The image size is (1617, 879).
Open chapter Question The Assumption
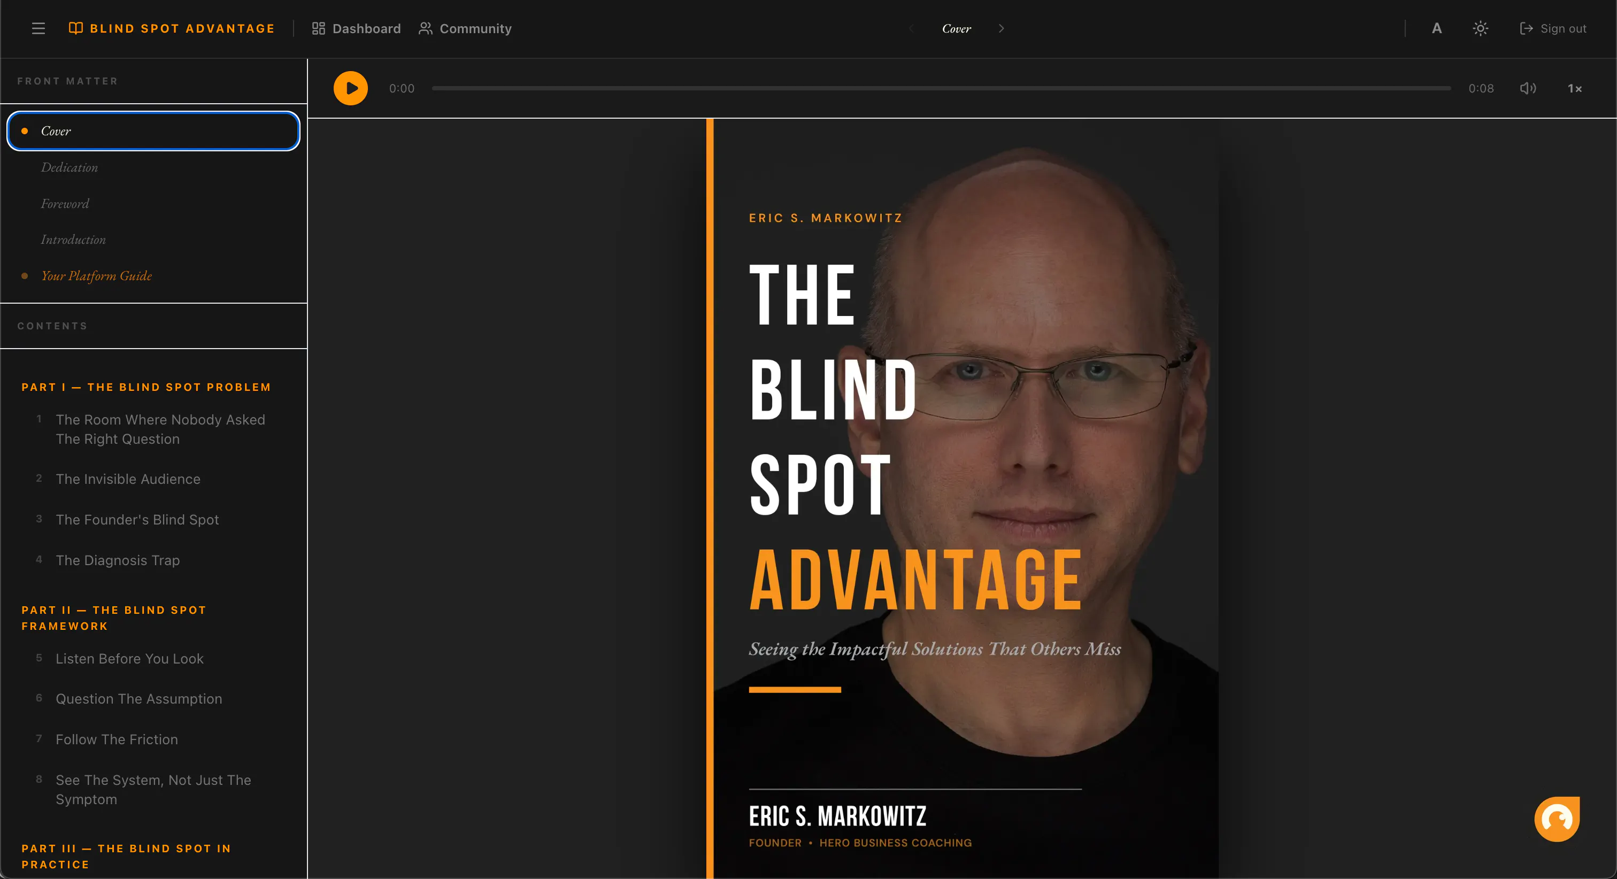(x=138, y=699)
